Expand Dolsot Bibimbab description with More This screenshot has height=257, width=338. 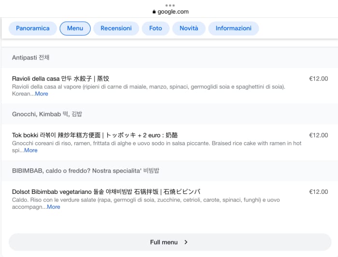click(54, 207)
